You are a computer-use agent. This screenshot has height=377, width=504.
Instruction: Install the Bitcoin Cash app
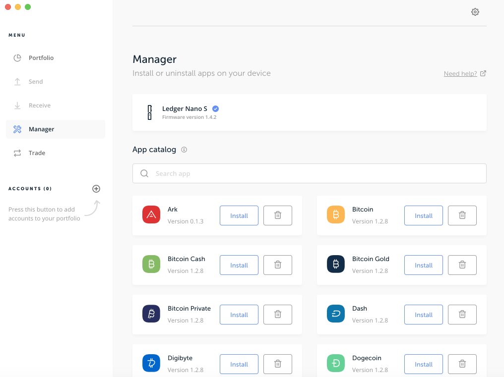[239, 265]
